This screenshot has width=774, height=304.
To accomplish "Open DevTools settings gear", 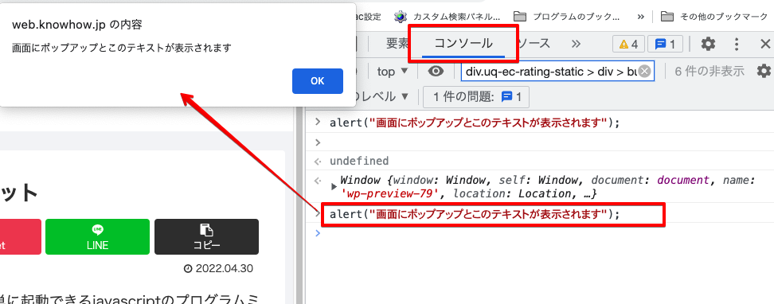I will 708,44.
